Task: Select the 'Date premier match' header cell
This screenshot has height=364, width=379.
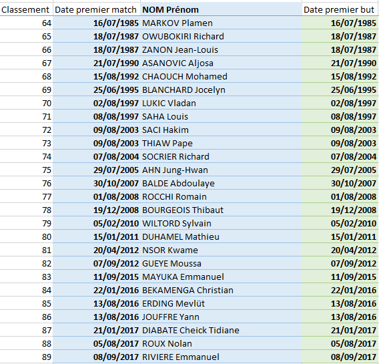Action: [97, 9]
